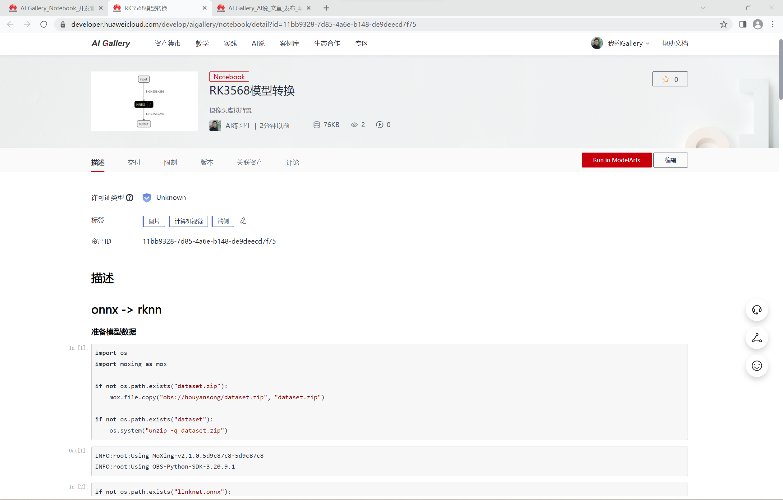Switch to the 版本 tab
The width and height of the screenshot is (783, 500).
[x=207, y=162]
